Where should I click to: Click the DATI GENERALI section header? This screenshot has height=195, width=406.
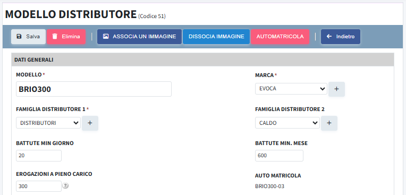203,60
